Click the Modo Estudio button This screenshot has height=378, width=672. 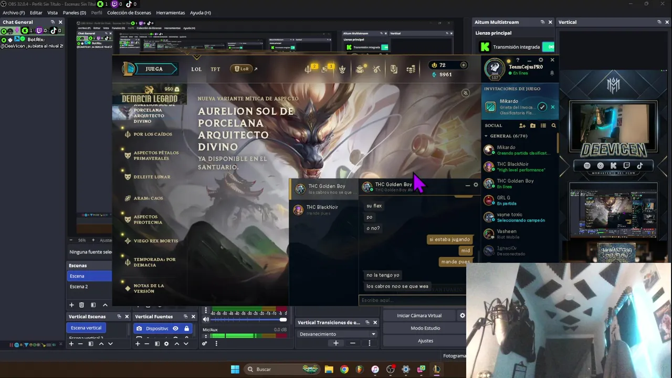coord(425,328)
